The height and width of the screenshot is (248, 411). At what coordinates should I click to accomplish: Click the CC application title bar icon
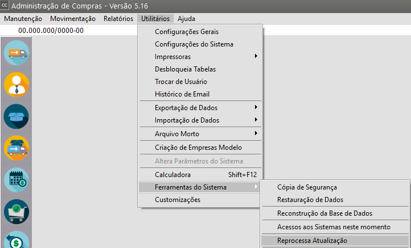5,6
